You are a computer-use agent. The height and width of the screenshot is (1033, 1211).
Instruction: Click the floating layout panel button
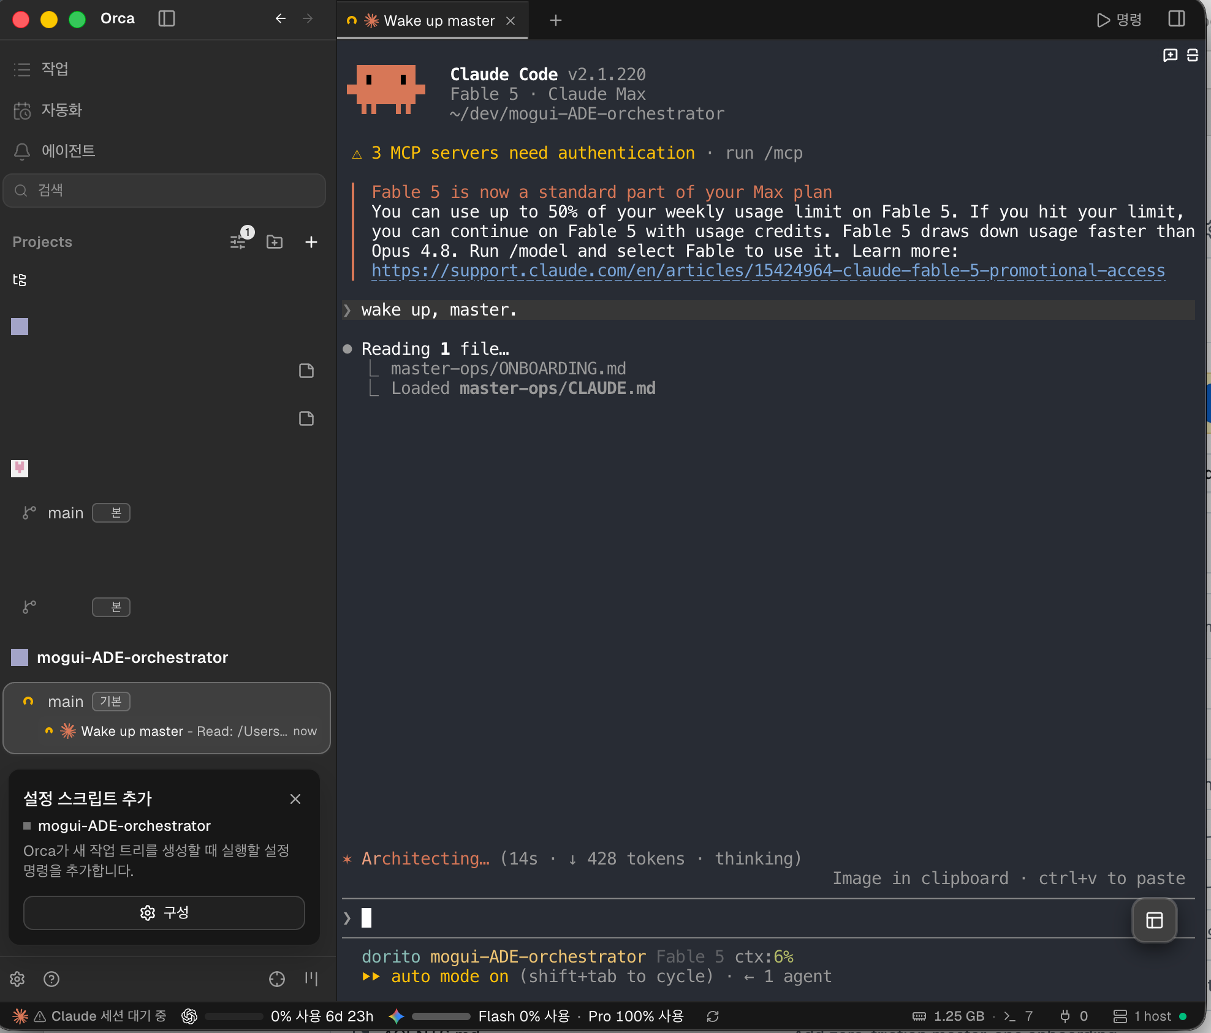point(1155,920)
